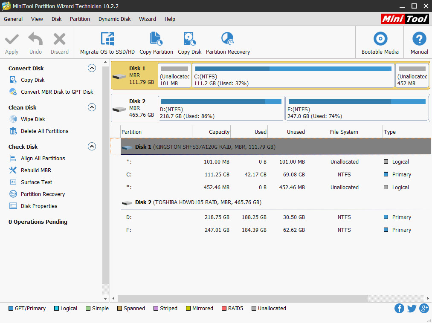Select Convert MBR Disk to GPT Disk

[57, 92]
